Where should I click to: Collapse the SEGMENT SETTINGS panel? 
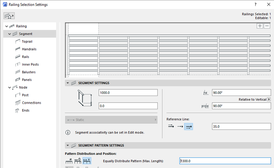(x=68, y=83)
